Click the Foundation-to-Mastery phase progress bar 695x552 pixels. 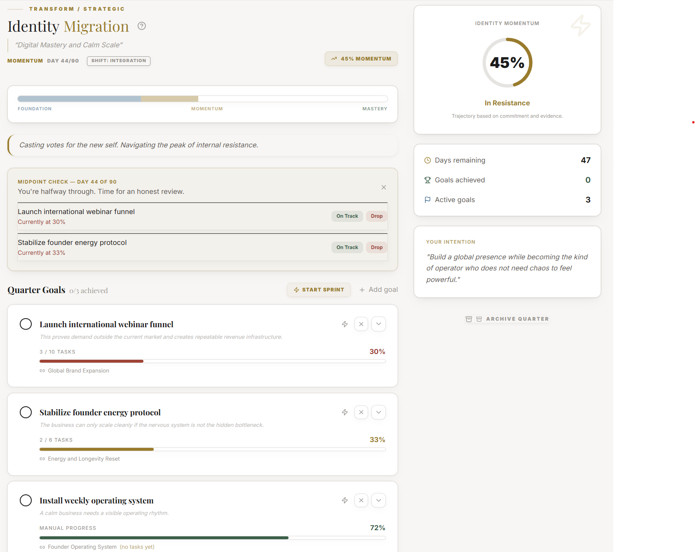click(202, 99)
